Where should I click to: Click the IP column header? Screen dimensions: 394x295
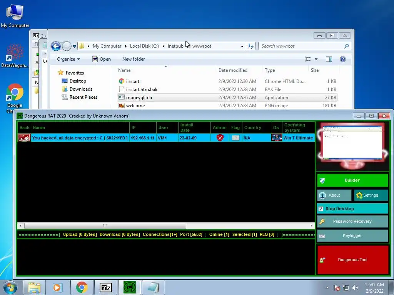click(143, 128)
